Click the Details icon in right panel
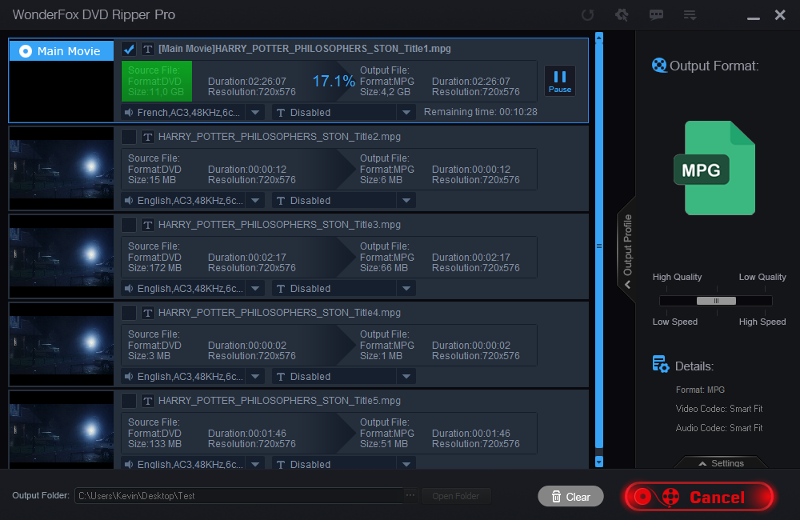This screenshot has height=520, width=800. point(660,364)
